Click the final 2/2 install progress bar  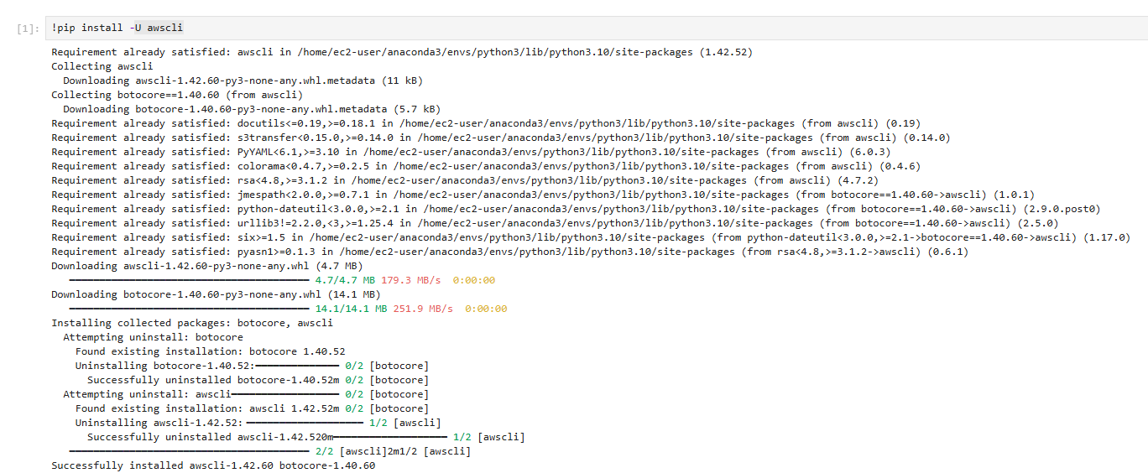click(189, 451)
